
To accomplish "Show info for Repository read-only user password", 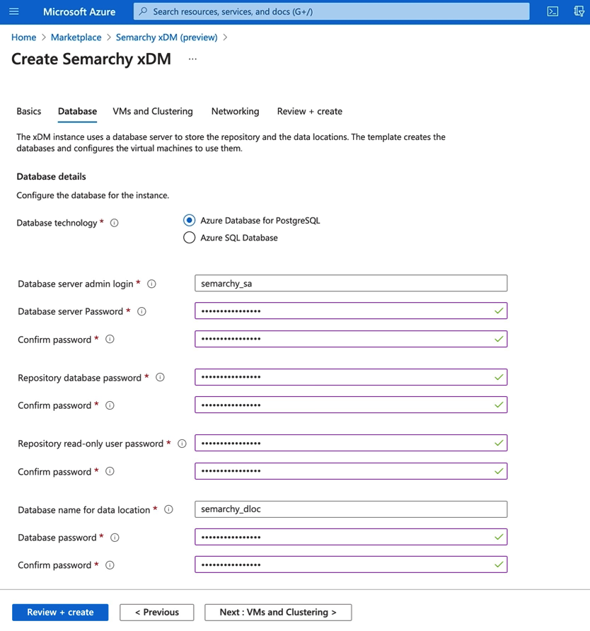I will (x=182, y=443).
